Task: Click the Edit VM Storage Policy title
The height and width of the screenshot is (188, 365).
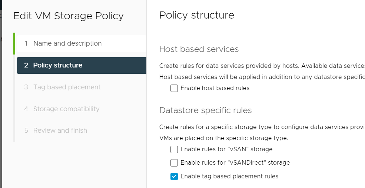Action: tap(69, 16)
